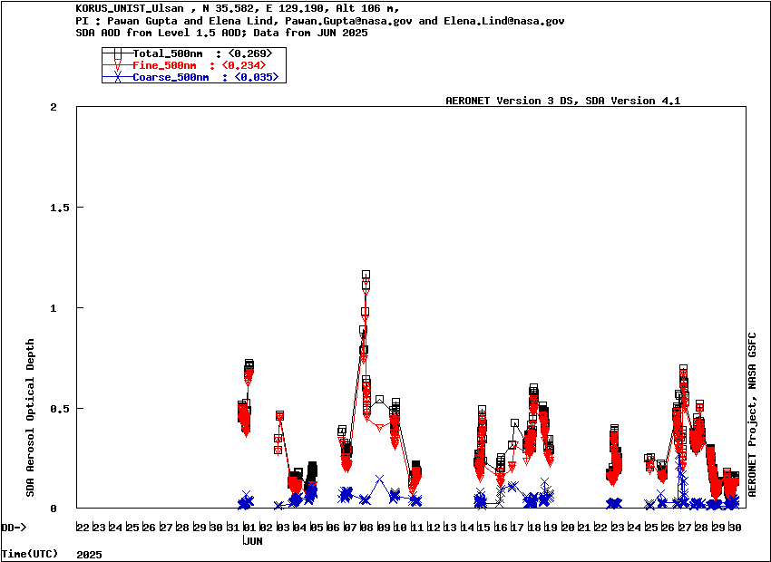The image size is (771, 562).
Task: Click the y-axis value 2 at top
Action: (x=54, y=107)
